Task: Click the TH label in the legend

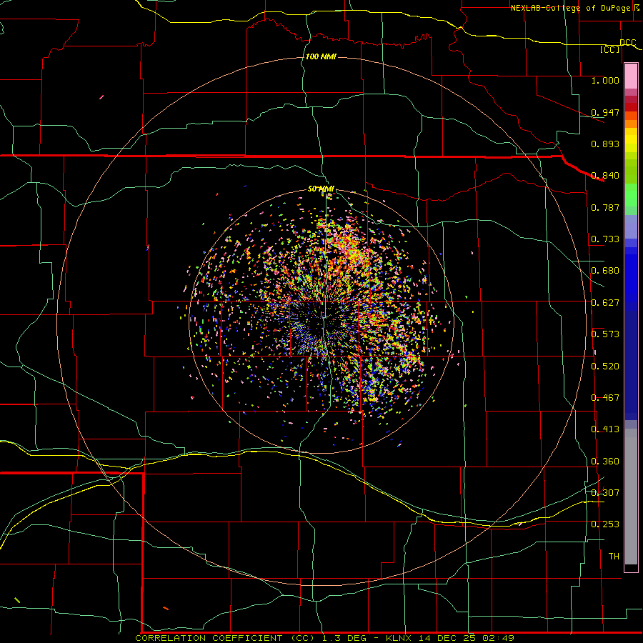Action: pyautogui.click(x=614, y=557)
